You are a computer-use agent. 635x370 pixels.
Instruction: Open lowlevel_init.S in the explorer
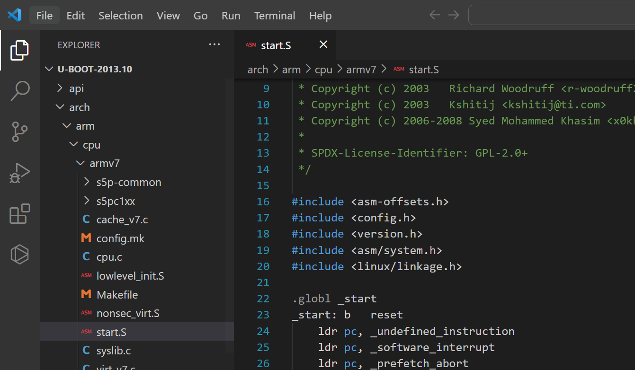tap(130, 276)
